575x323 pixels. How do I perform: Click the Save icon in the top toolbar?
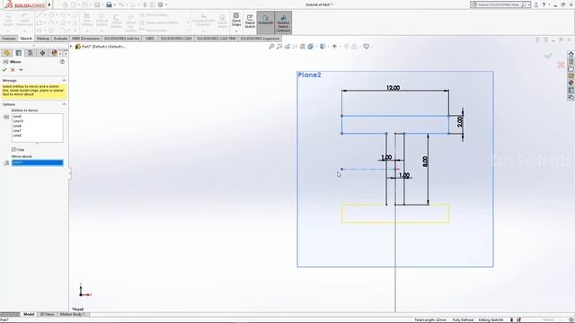click(x=97, y=4)
